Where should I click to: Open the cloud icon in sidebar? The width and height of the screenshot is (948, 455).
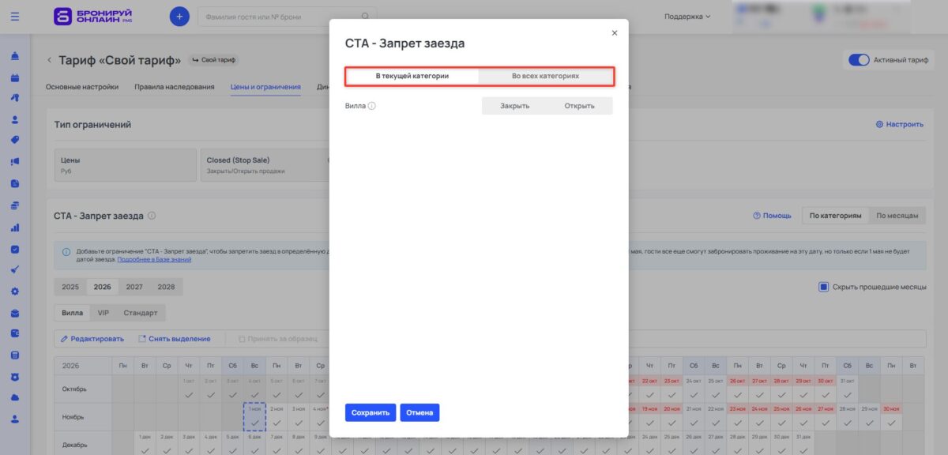click(15, 398)
